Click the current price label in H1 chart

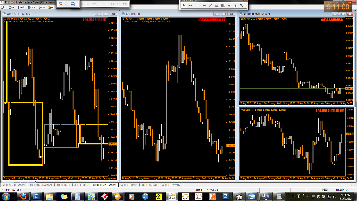point(231,145)
